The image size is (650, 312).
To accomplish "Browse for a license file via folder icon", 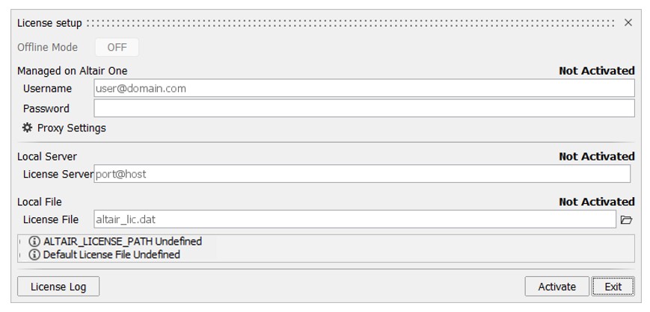I will click(627, 219).
